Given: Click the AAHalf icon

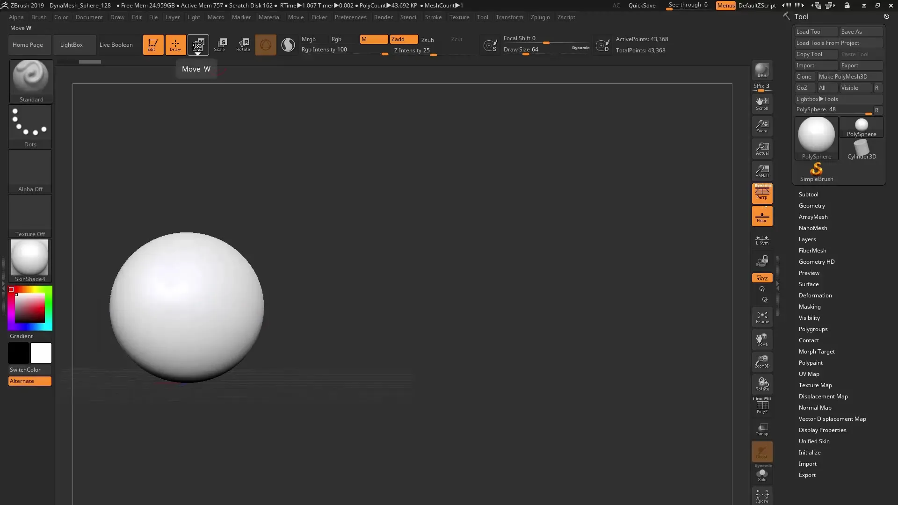Looking at the screenshot, I should pyautogui.click(x=762, y=171).
